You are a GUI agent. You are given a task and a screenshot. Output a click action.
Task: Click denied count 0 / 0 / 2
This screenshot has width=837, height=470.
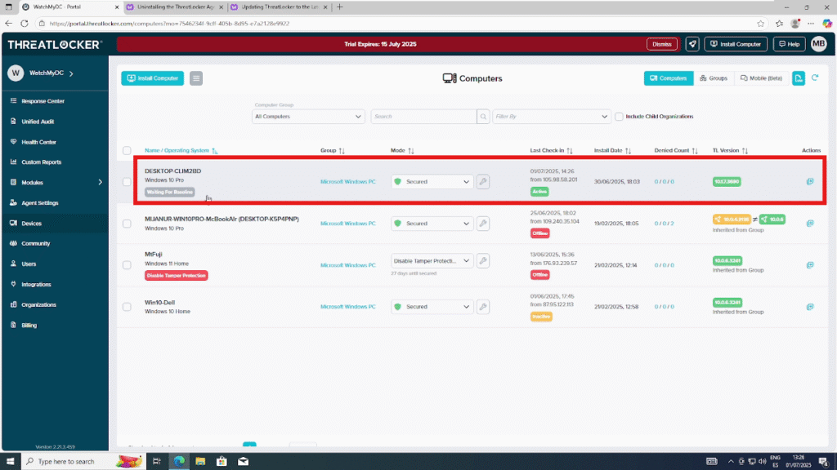(664, 224)
